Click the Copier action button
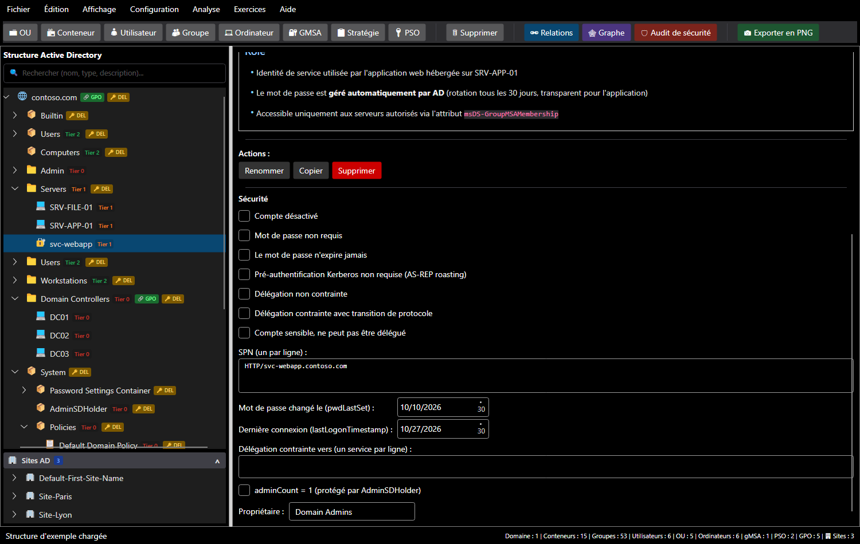This screenshot has width=860, height=544. (x=311, y=171)
